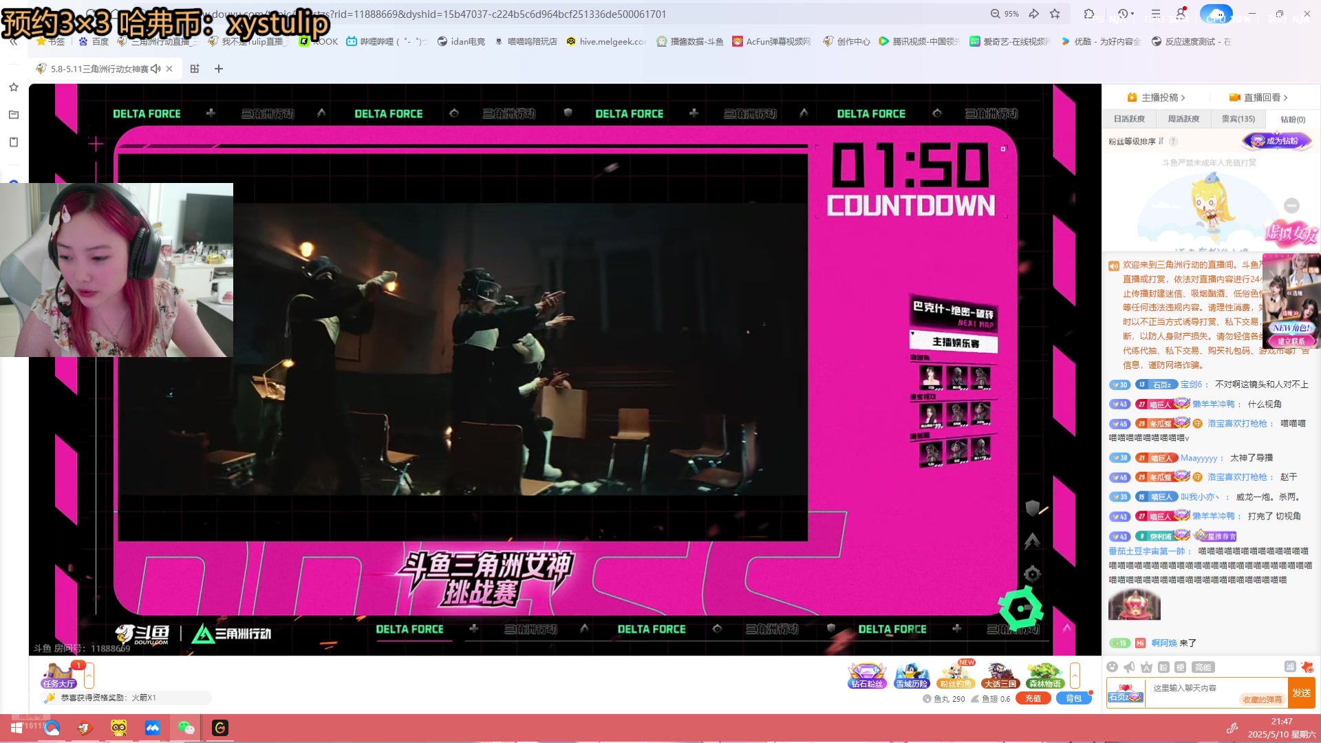Open the 爱奇艺 bookmark

click(x=1009, y=41)
